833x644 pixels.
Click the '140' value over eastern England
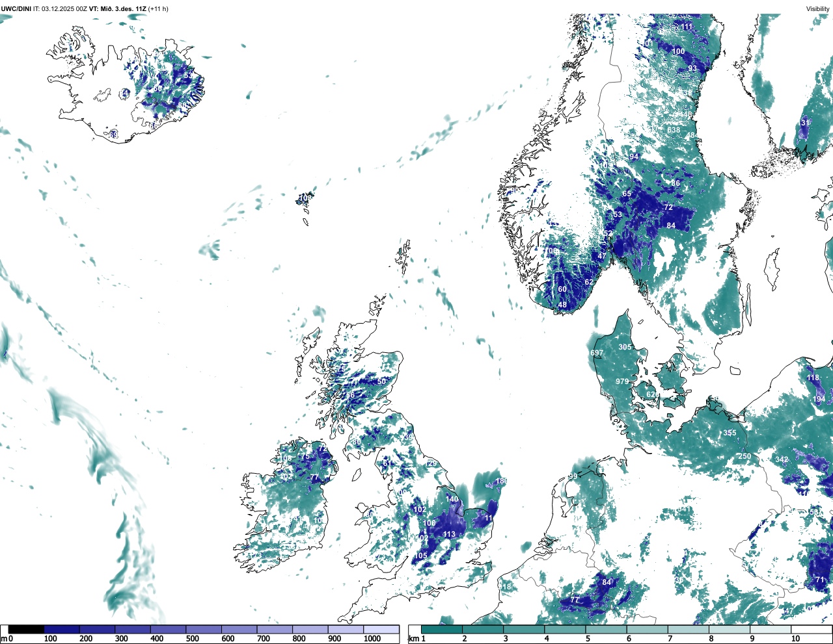pos(452,499)
